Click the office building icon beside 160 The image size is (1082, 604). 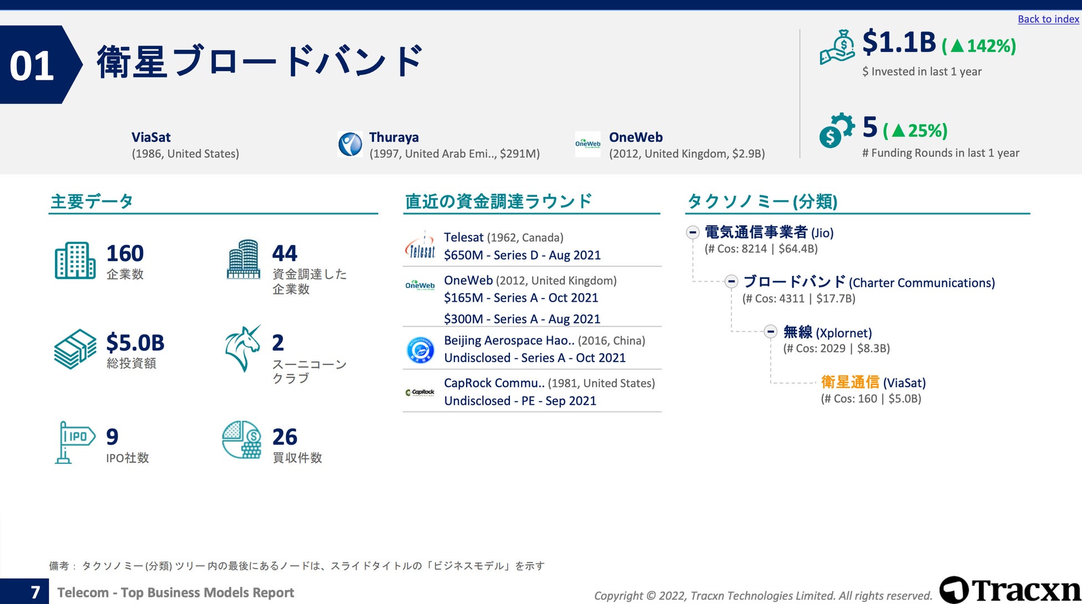tap(75, 260)
